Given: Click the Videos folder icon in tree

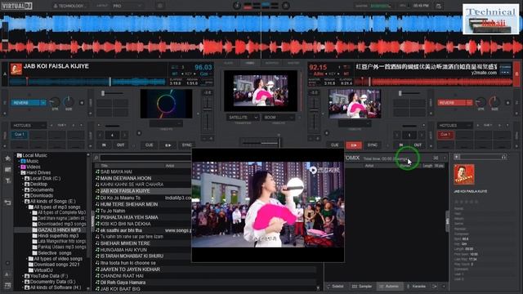Looking at the screenshot, I should [23, 167].
